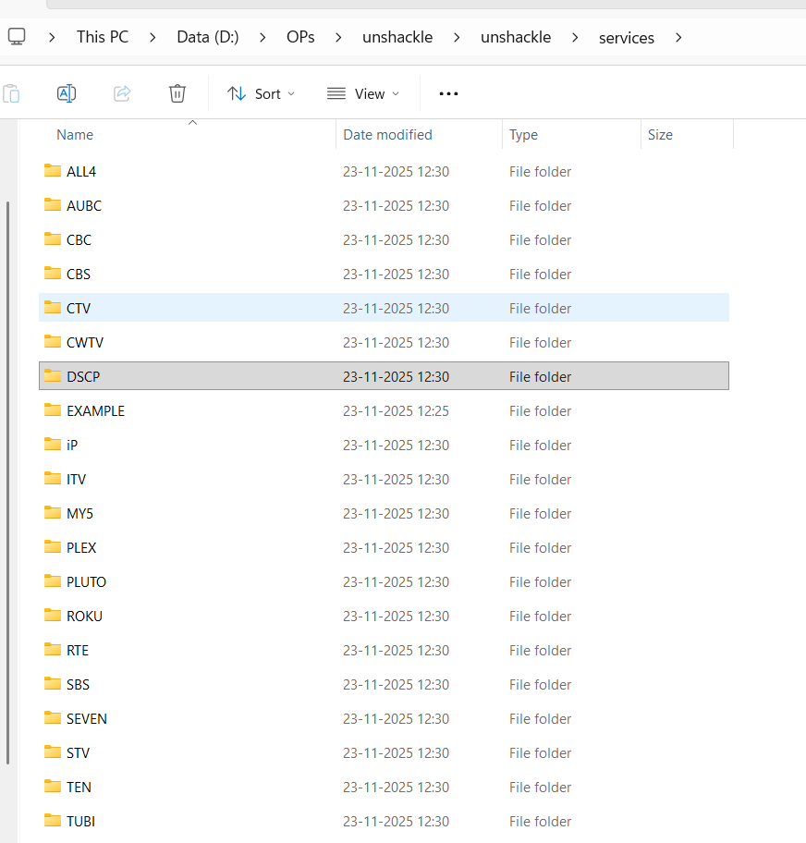Select the RTE folder icon
Viewport: 806px width, 843px height.
pos(53,650)
